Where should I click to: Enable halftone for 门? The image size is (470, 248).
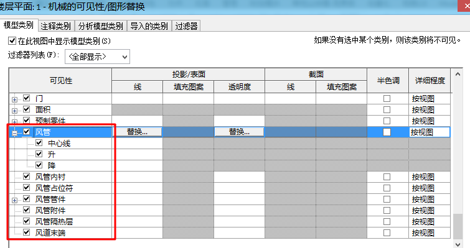387,98
